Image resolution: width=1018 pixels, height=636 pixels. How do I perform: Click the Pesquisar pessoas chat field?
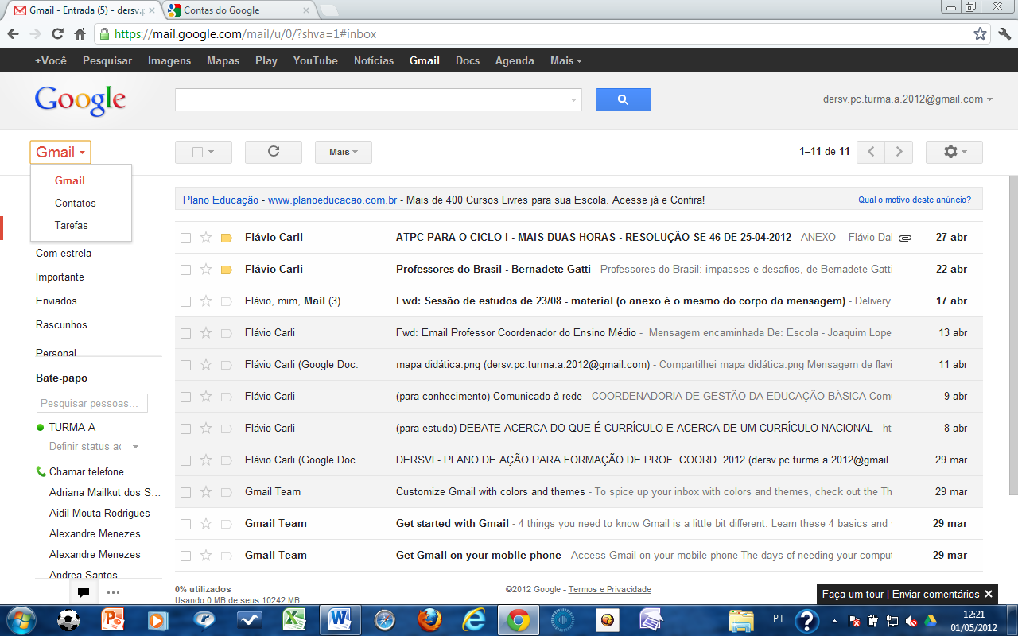(x=91, y=403)
